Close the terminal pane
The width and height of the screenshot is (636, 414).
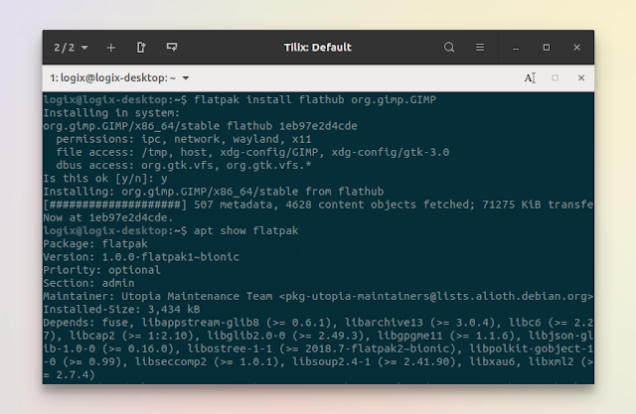tap(581, 77)
